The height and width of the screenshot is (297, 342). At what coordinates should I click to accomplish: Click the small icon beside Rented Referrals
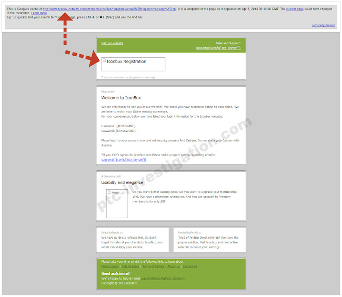tap(200, 233)
